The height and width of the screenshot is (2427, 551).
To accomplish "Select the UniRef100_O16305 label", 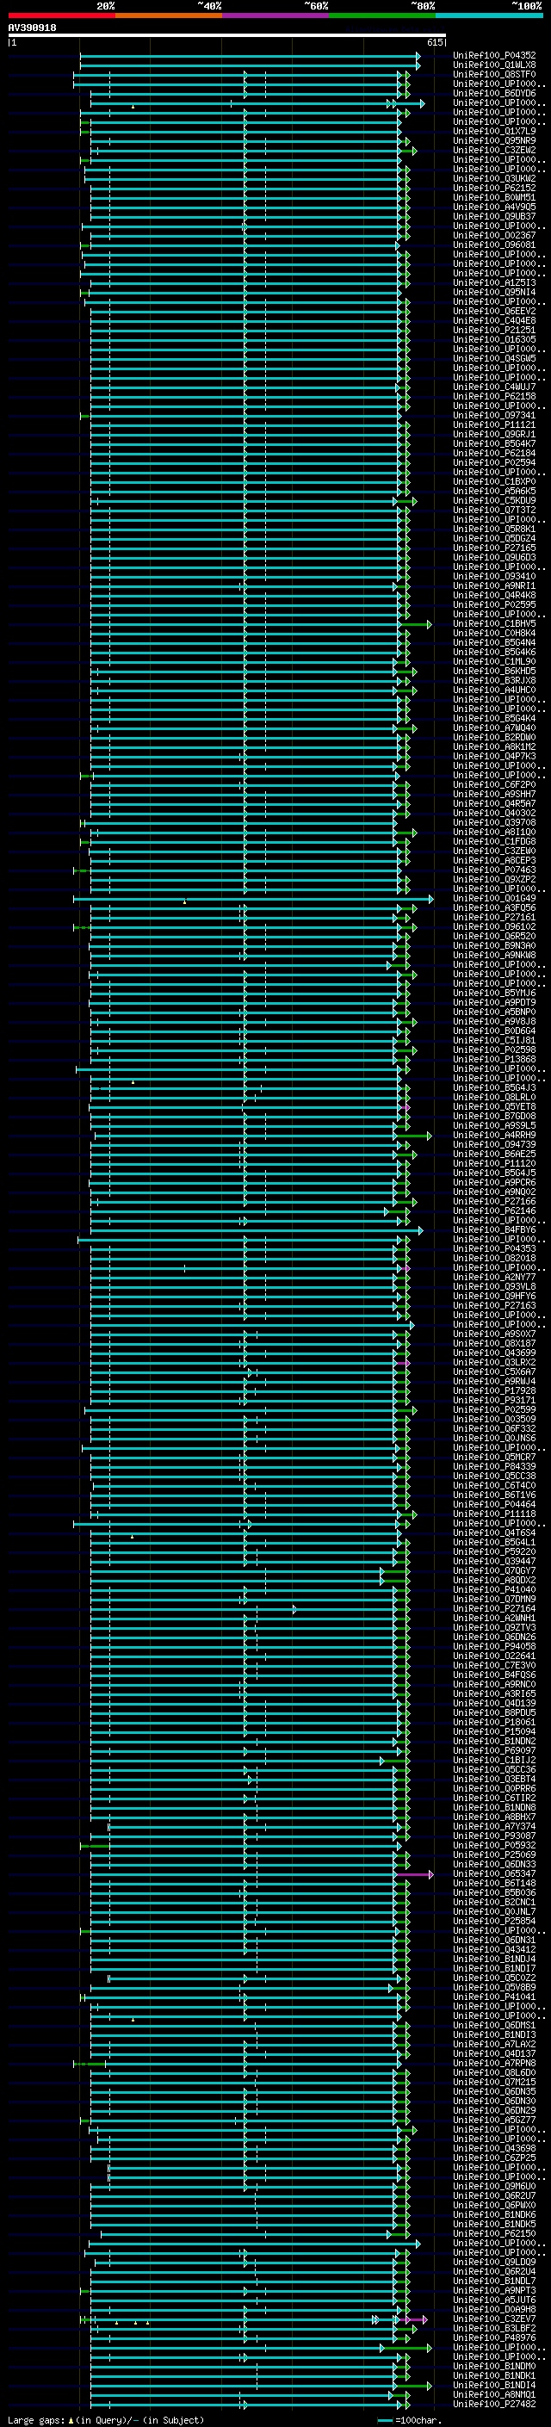I will (x=494, y=339).
